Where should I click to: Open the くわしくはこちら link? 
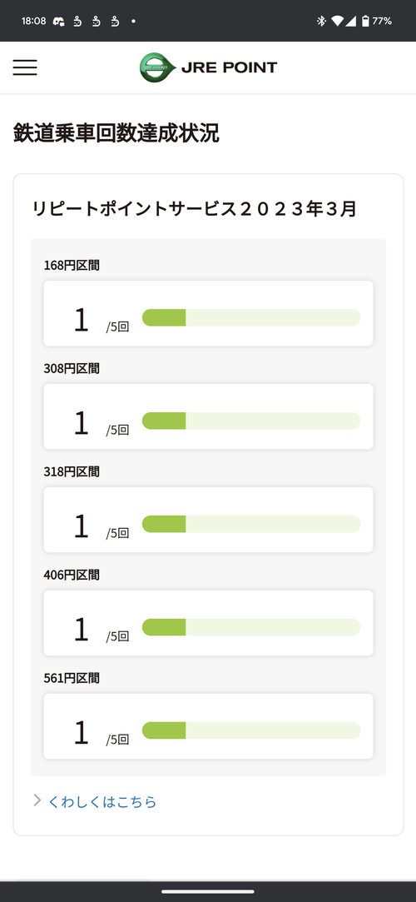click(102, 801)
